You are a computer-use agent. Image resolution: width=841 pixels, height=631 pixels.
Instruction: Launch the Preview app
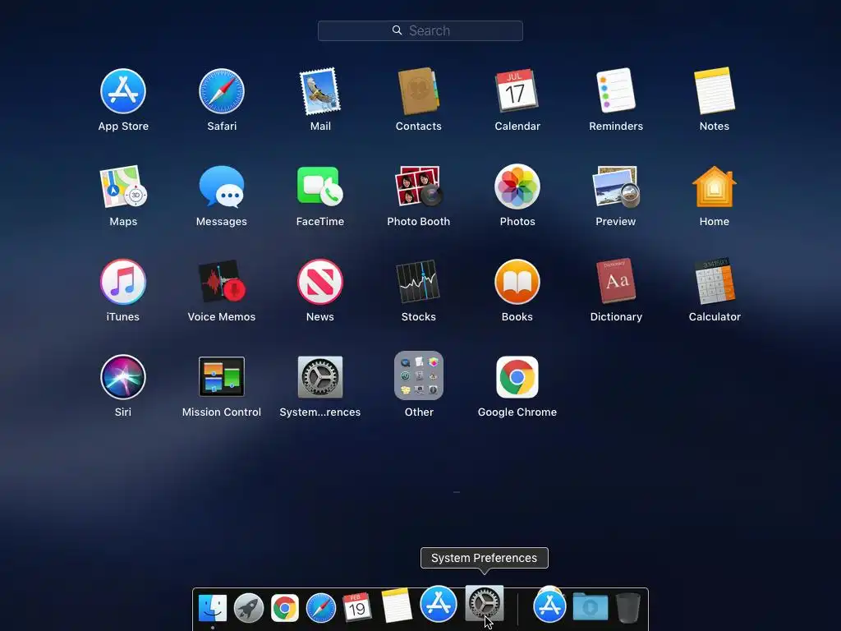coord(616,187)
